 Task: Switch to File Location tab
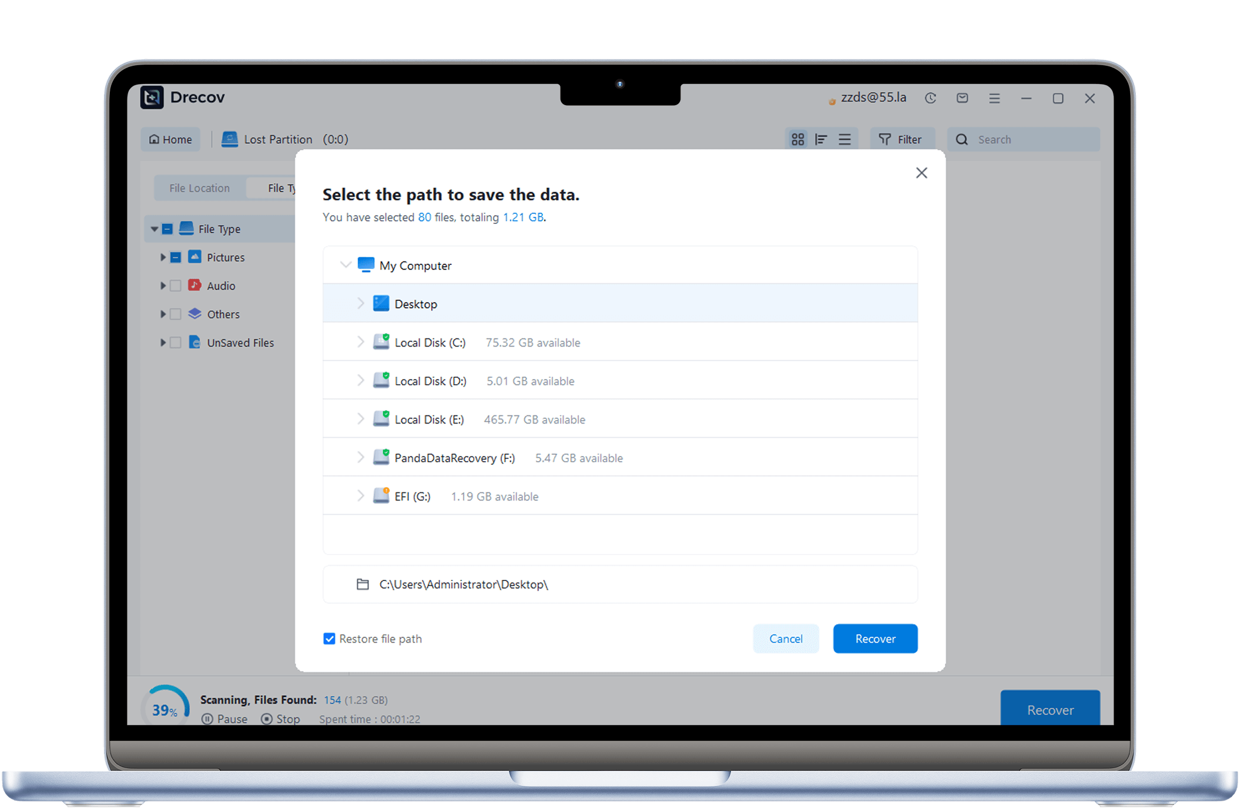[x=199, y=188]
